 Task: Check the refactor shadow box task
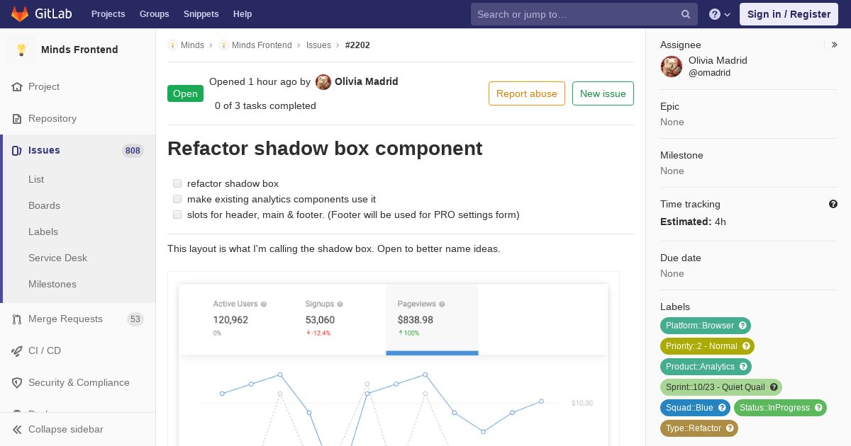(x=177, y=183)
